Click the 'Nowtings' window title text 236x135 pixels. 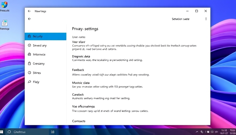[x=40, y=11]
